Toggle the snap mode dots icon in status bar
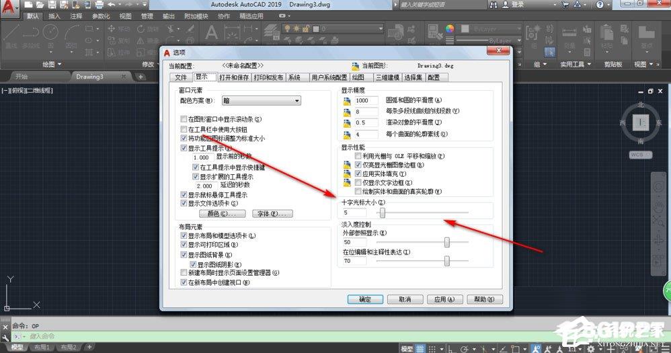Image resolution: width=671 pixels, height=353 pixels. point(432,349)
